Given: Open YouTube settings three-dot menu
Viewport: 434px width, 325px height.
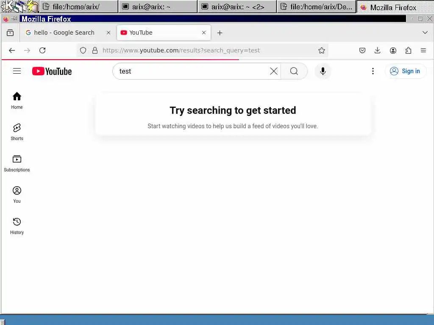Looking at the screenshot, I should [373, 71].
